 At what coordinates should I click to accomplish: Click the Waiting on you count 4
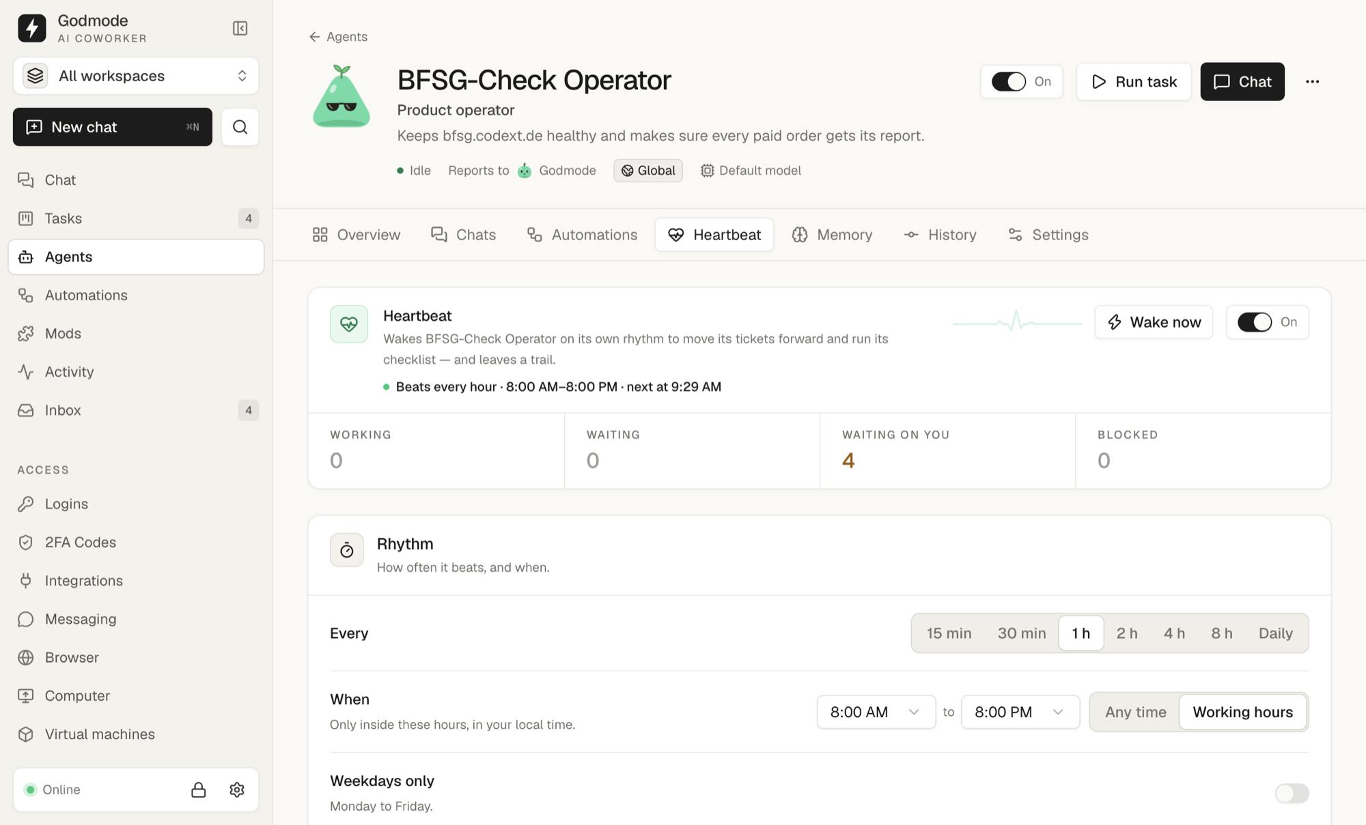point(848,461)
